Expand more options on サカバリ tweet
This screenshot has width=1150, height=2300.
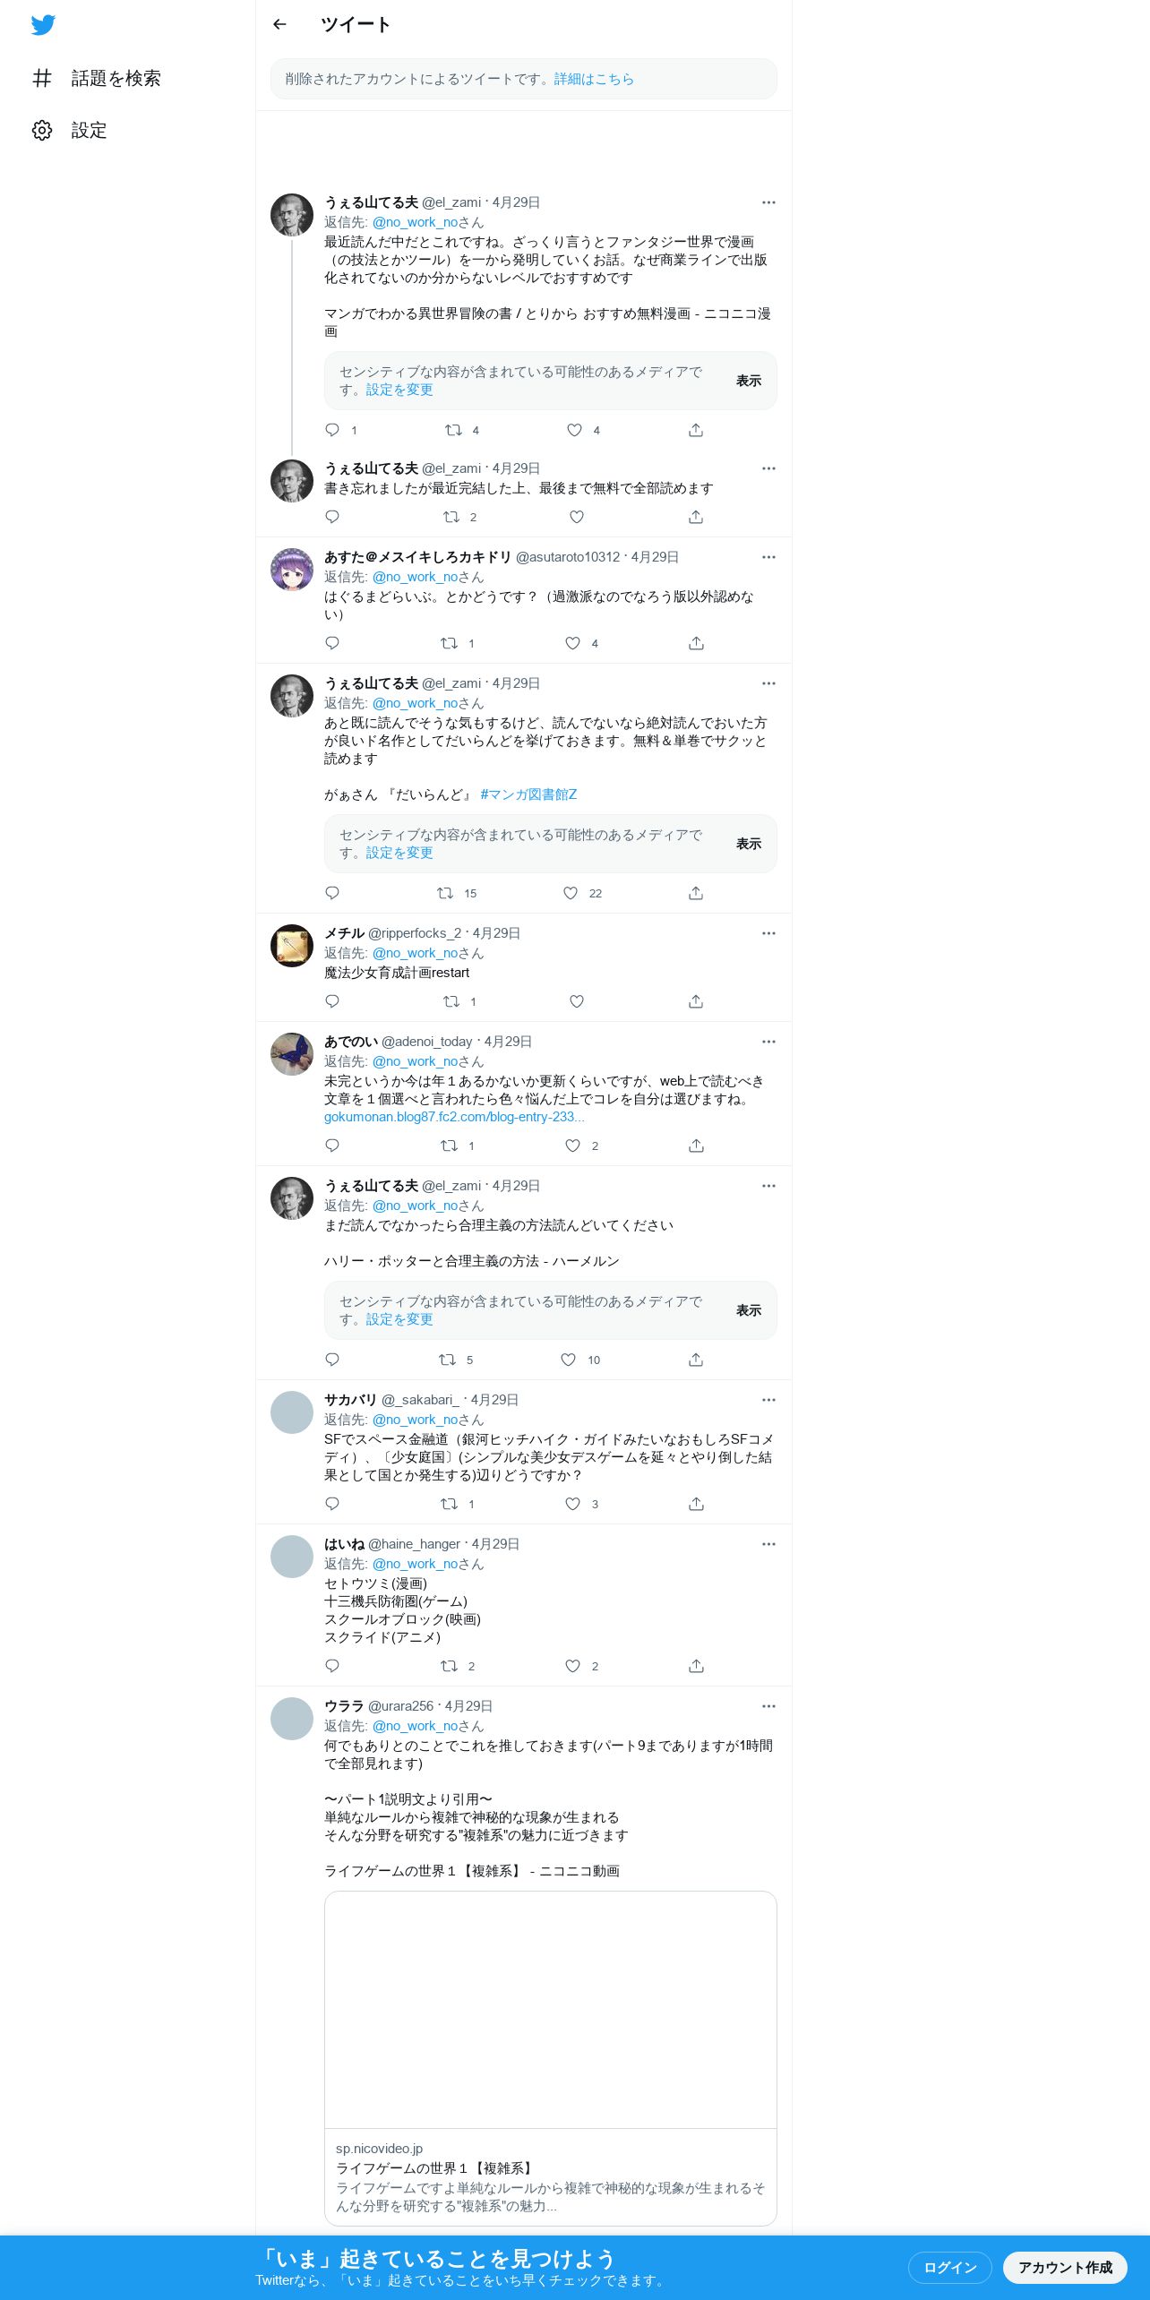coord(768,1400)
